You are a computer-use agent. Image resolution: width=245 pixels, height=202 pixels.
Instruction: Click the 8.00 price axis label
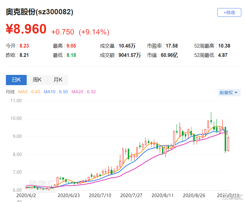pyautogui.click(x=17, y=154)
